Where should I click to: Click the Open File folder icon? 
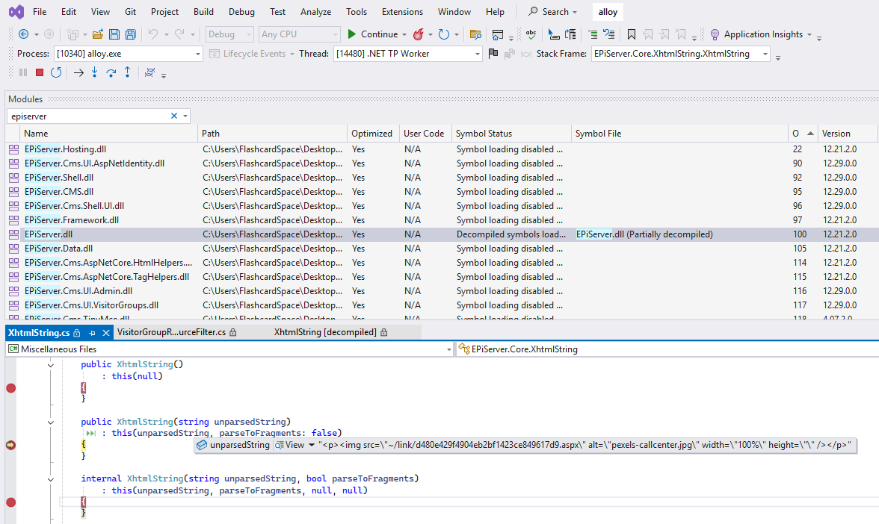[97, 34]
